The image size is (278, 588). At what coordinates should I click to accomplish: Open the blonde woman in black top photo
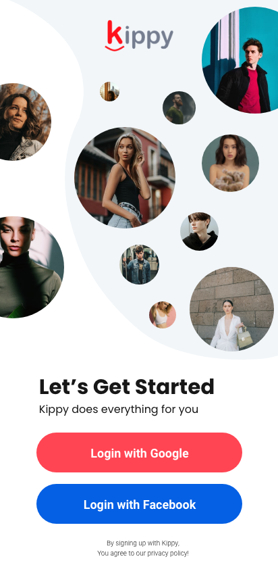pos(125,177)
